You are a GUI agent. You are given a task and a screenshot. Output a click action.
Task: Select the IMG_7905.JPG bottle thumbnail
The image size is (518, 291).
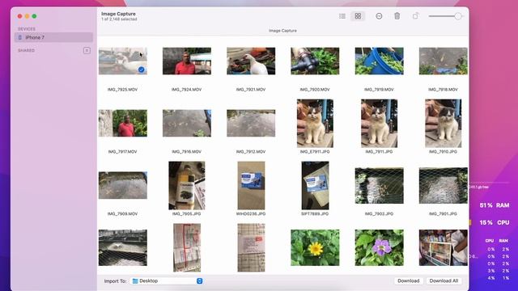click(187, 185)
